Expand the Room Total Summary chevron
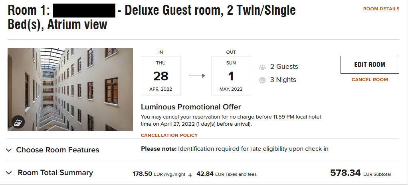 (9, 173)
